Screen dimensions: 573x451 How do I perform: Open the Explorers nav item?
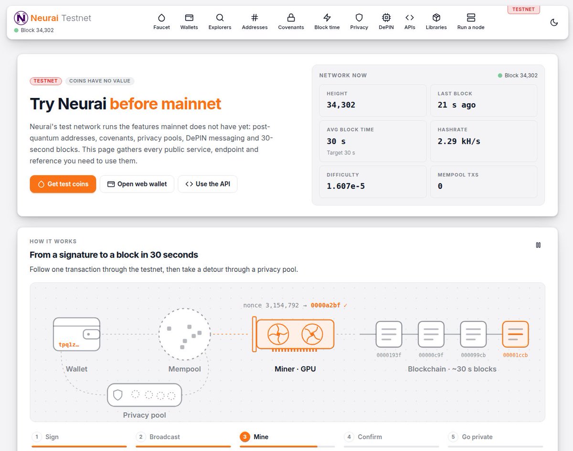click(220, 22)
